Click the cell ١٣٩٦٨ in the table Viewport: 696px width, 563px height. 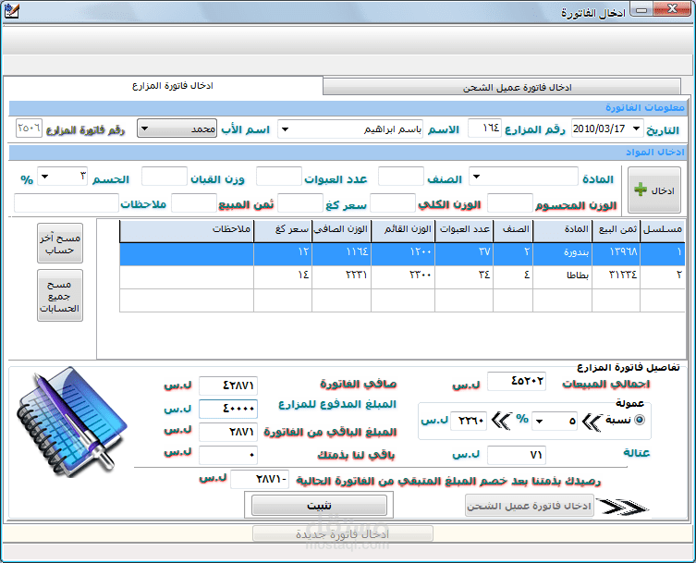coord(617,254)
